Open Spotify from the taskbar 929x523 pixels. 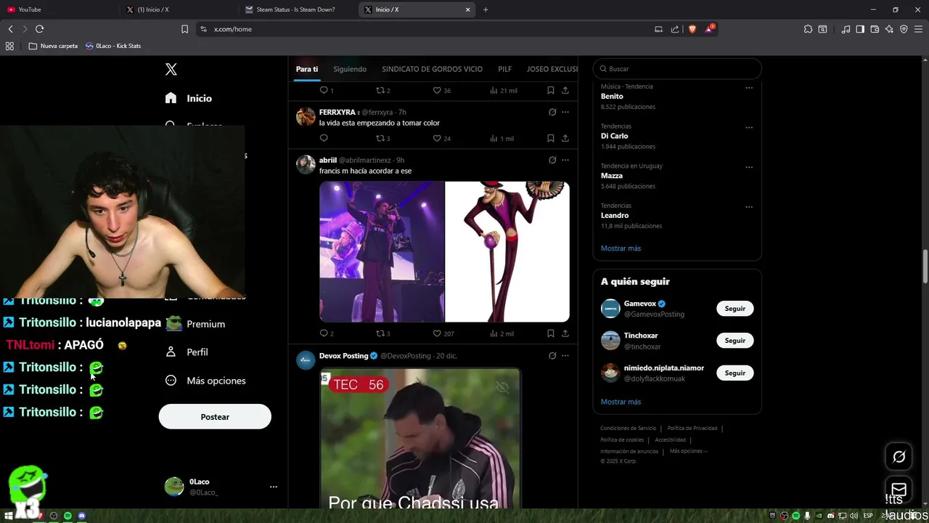click(x=67, y=516)
